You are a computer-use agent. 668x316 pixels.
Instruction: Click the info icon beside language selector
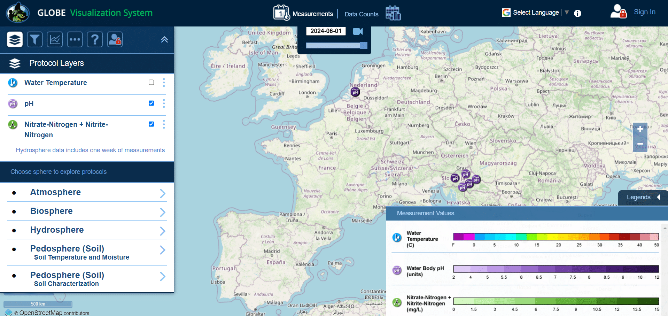577,14
